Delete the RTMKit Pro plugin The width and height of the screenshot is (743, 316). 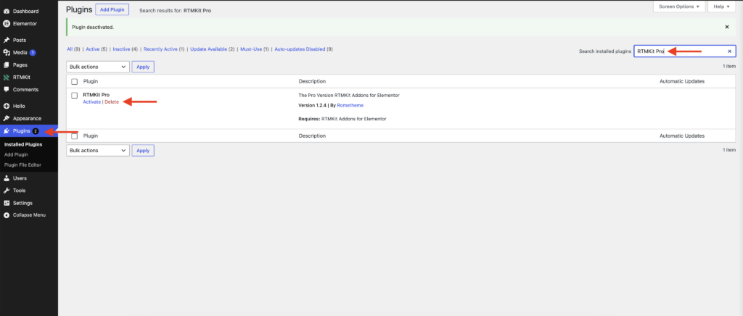tap(112, 102)
